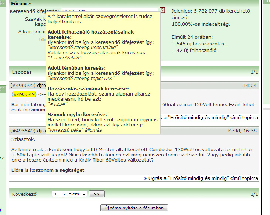Click the 'Kedd, 16:58' timestamp
Viewport: 270px width, 215px height.
pyautogui.click(x=242, y=131)
